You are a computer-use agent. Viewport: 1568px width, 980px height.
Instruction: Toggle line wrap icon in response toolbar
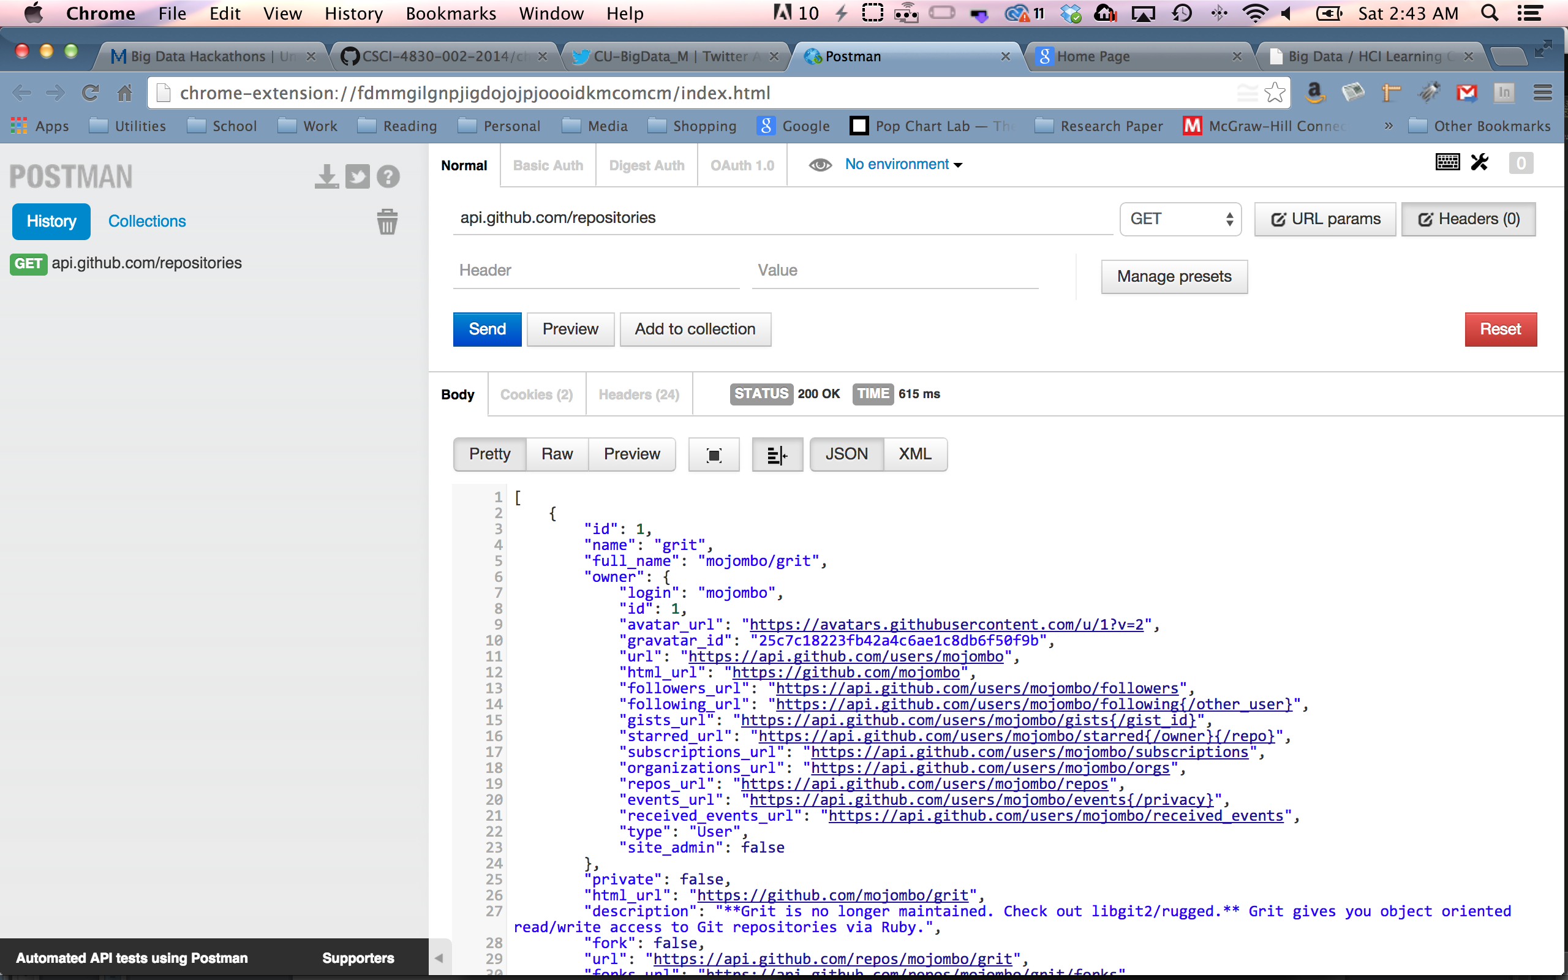(777, 455)
